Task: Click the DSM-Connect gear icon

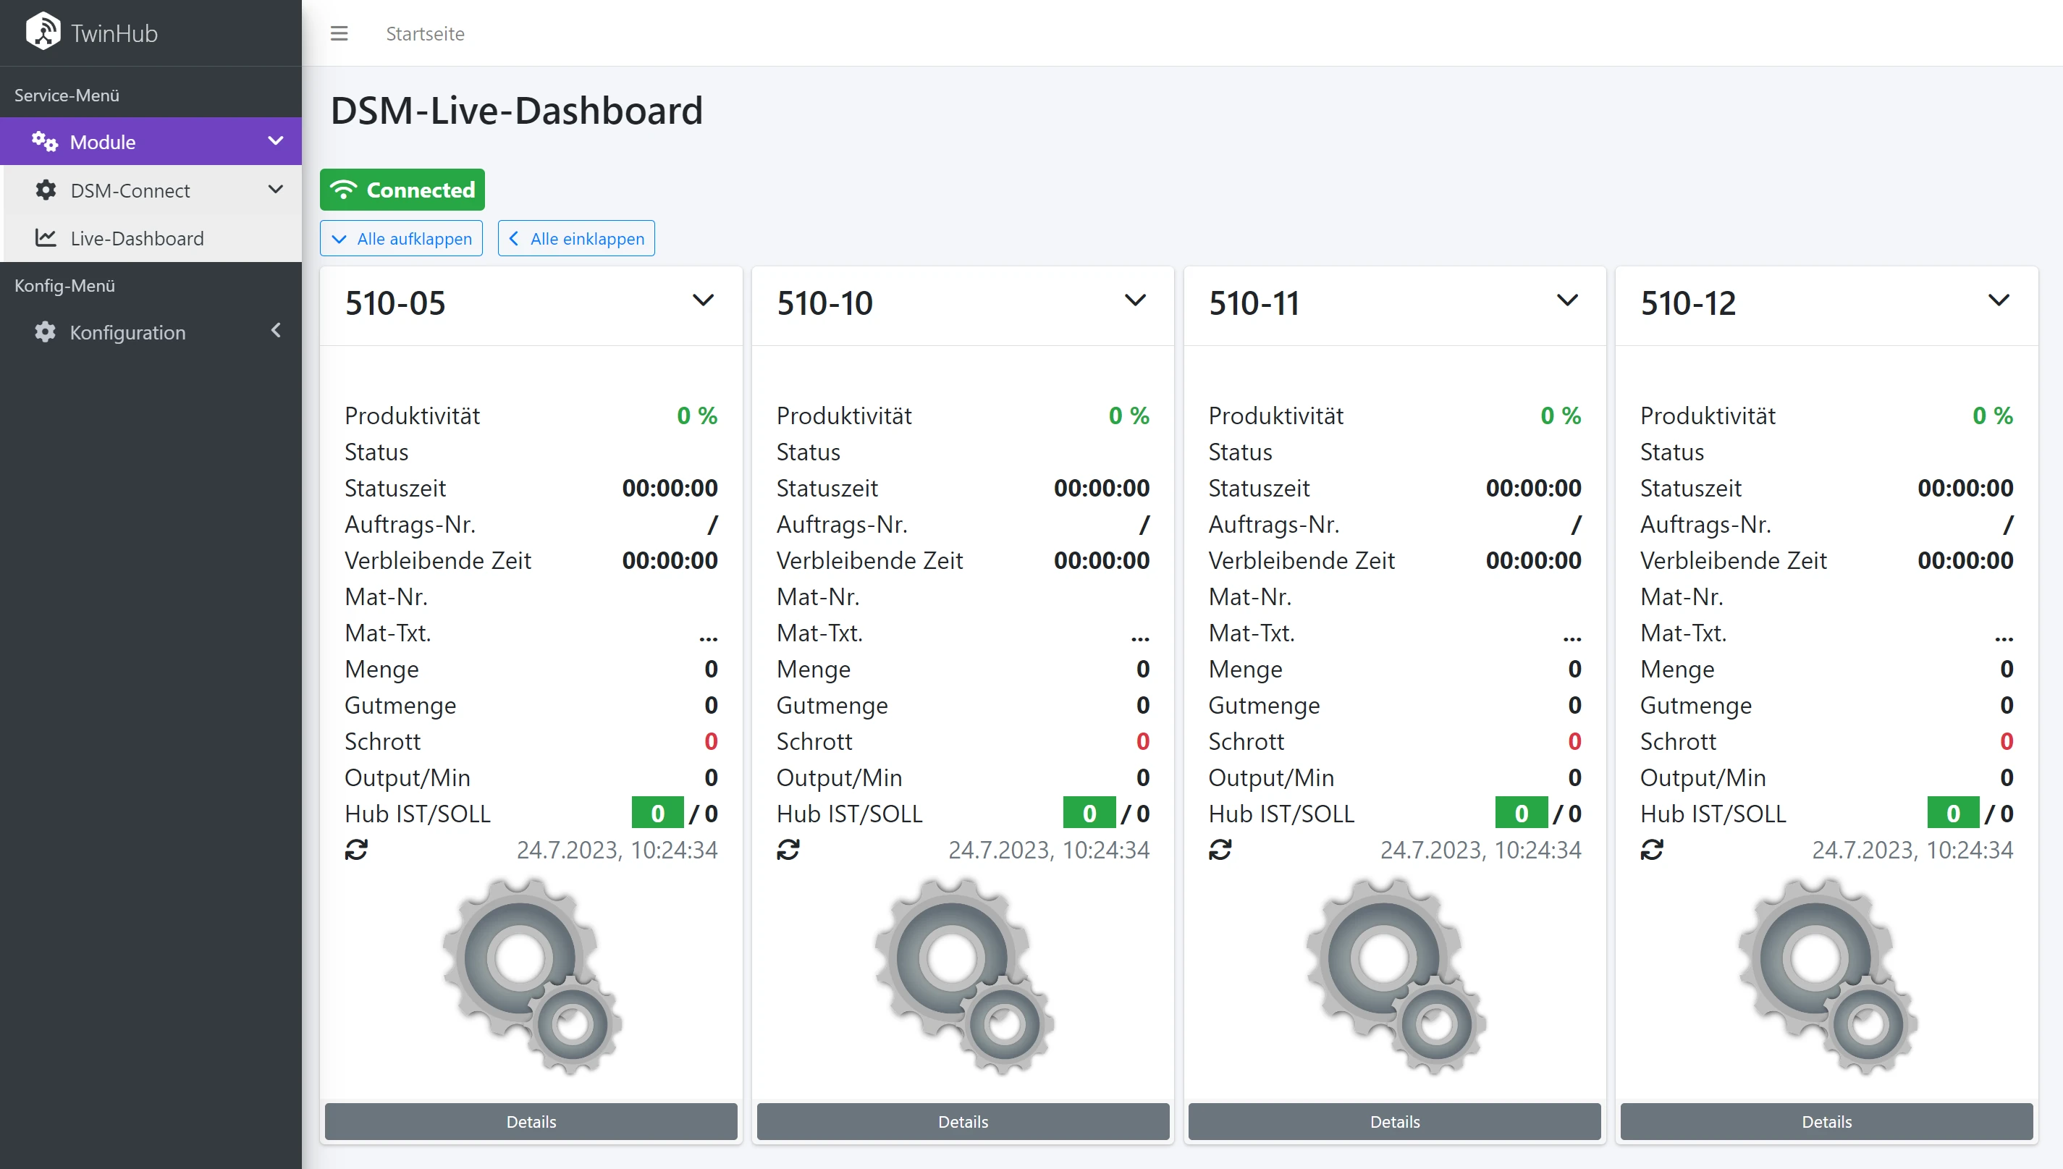Action: tap(46, 190)
